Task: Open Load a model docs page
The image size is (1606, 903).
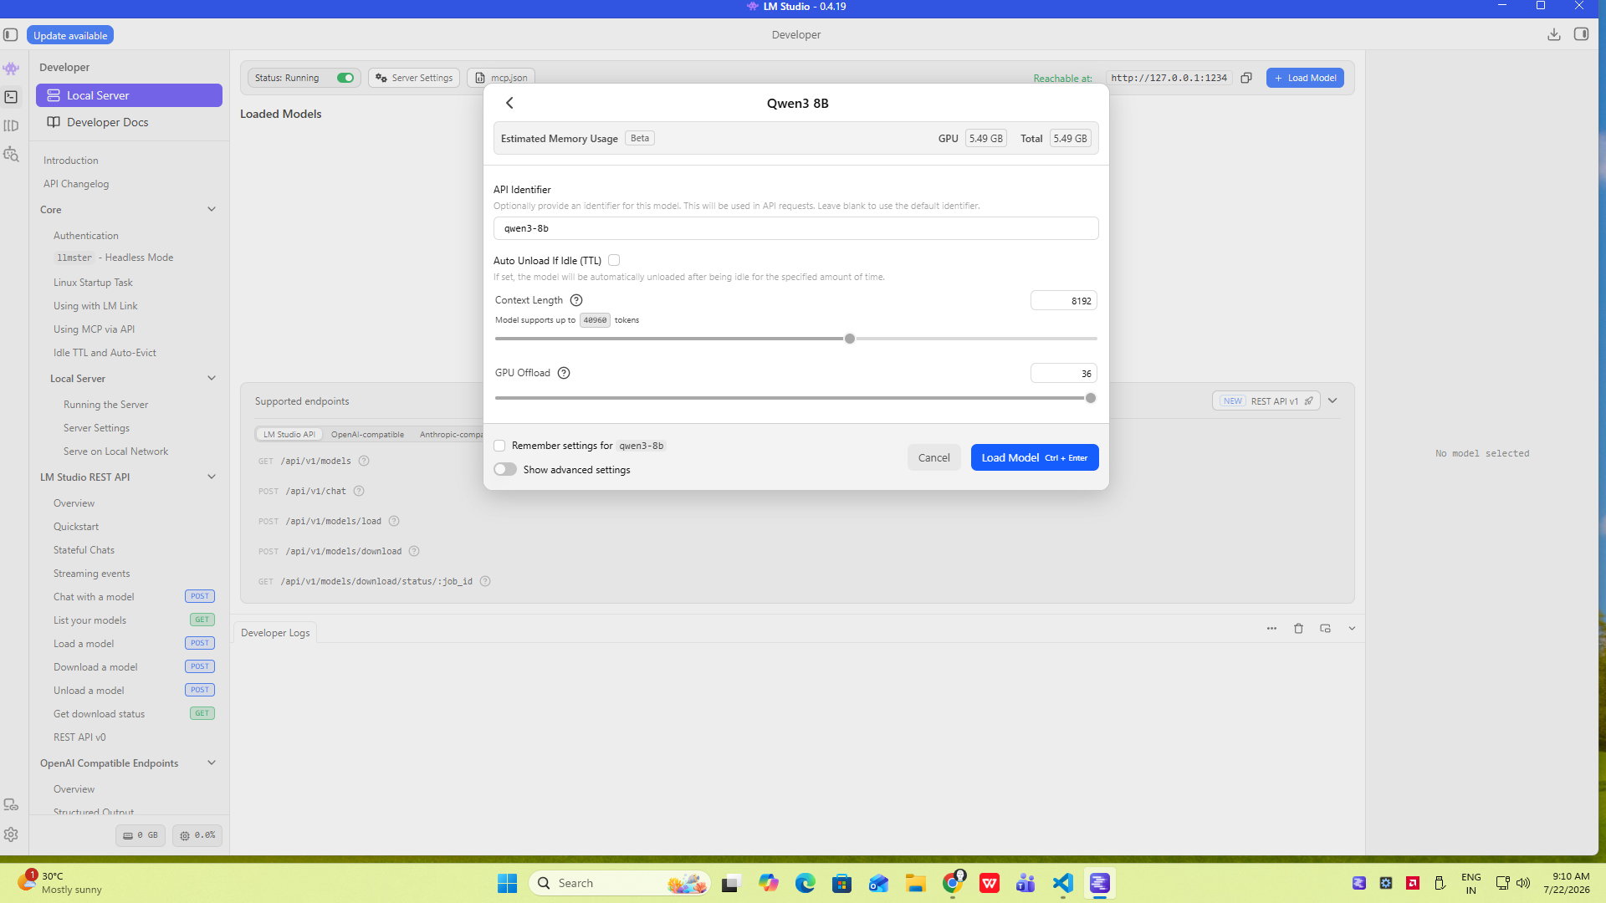Action: pyautogui.click(x=84, y=644)
